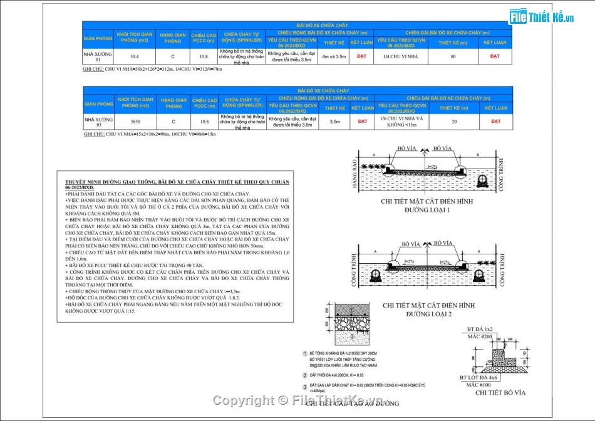Click legend note 'CẤP PHỐI ĐÁ 4x6 200CM'
This screenshot has height=421, width=595.
point(336,375)
